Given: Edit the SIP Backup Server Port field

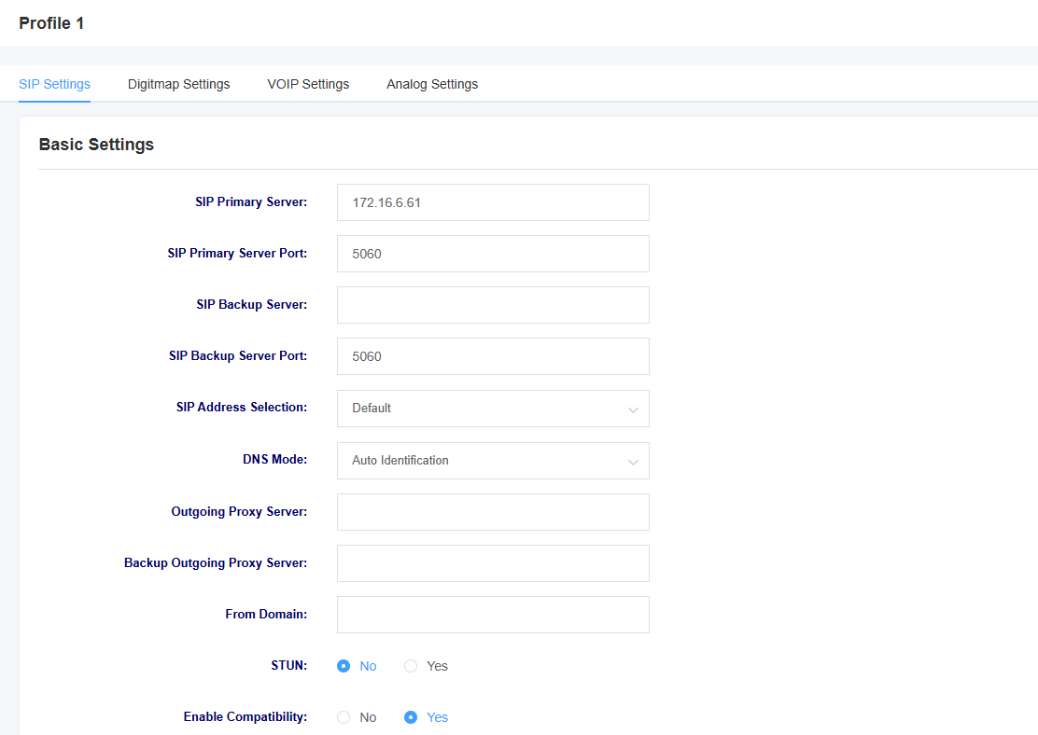Looking at the screenshot, I should (x=493, y=356).
